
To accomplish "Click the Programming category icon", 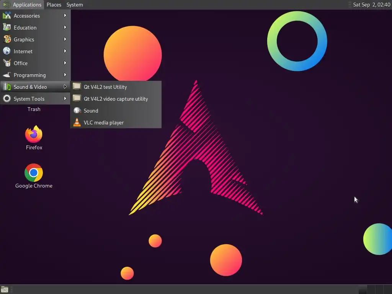I will point(7,75).
